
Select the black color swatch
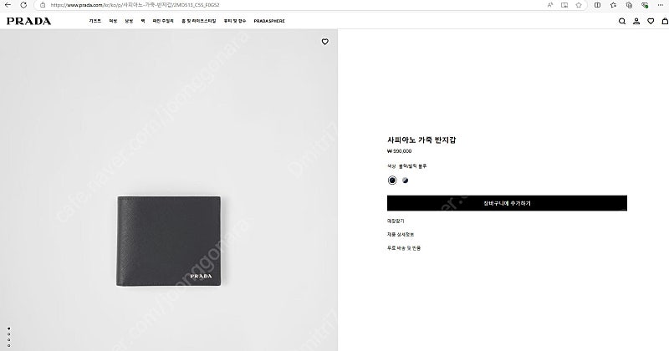pyautogui.click(x=392, y=181)
